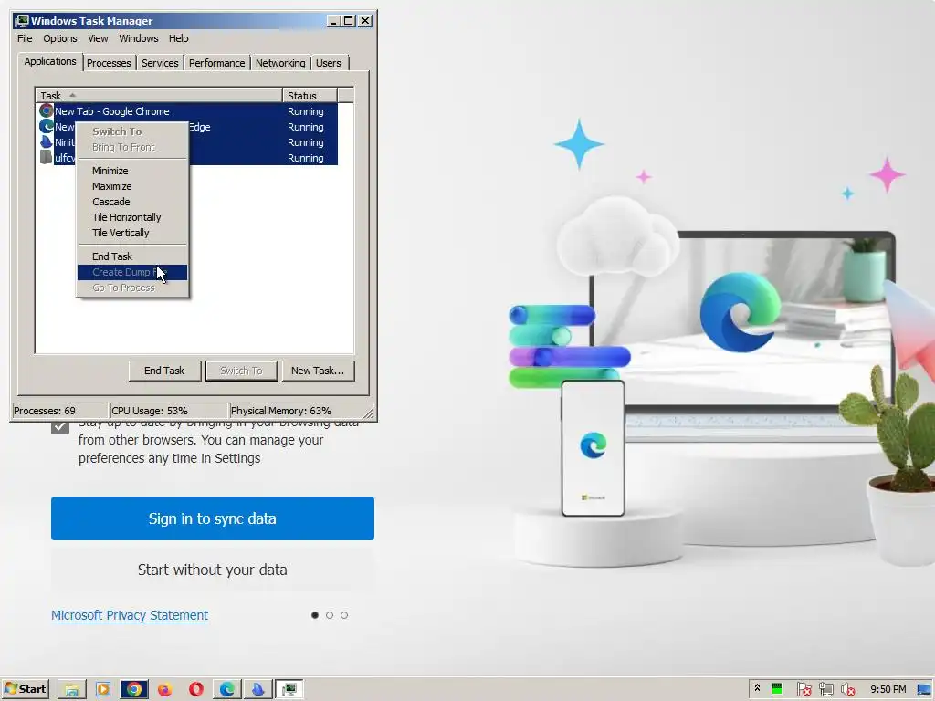
Task: Select the second page indicator dot
Action: [330, 615]
